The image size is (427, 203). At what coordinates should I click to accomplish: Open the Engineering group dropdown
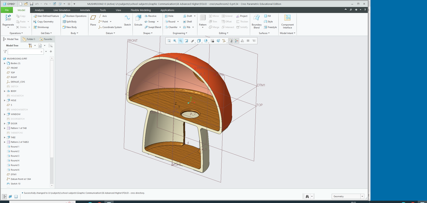179,33
